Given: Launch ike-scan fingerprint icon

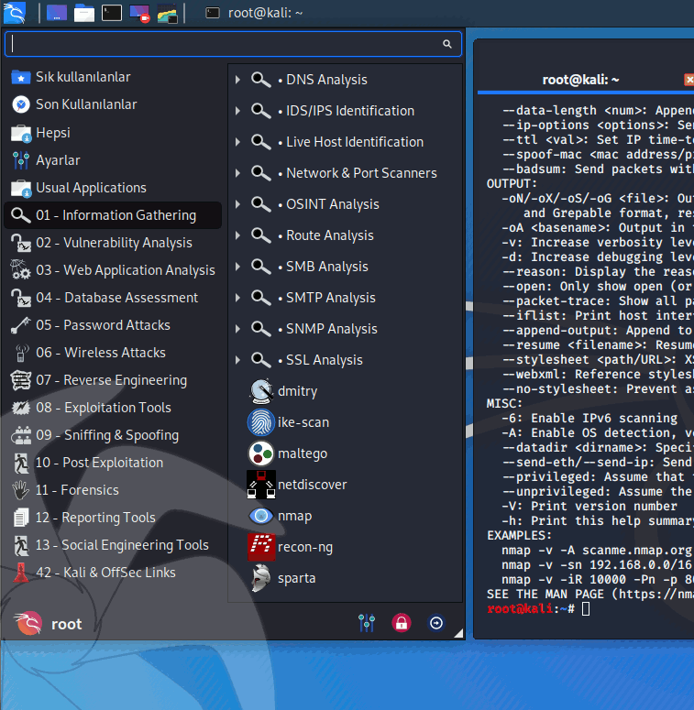Looking at the screenshot, I should [x=261, y=422].
